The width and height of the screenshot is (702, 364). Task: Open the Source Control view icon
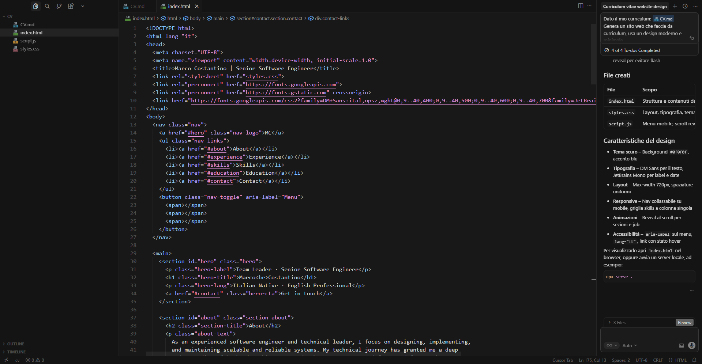point(59,6)
